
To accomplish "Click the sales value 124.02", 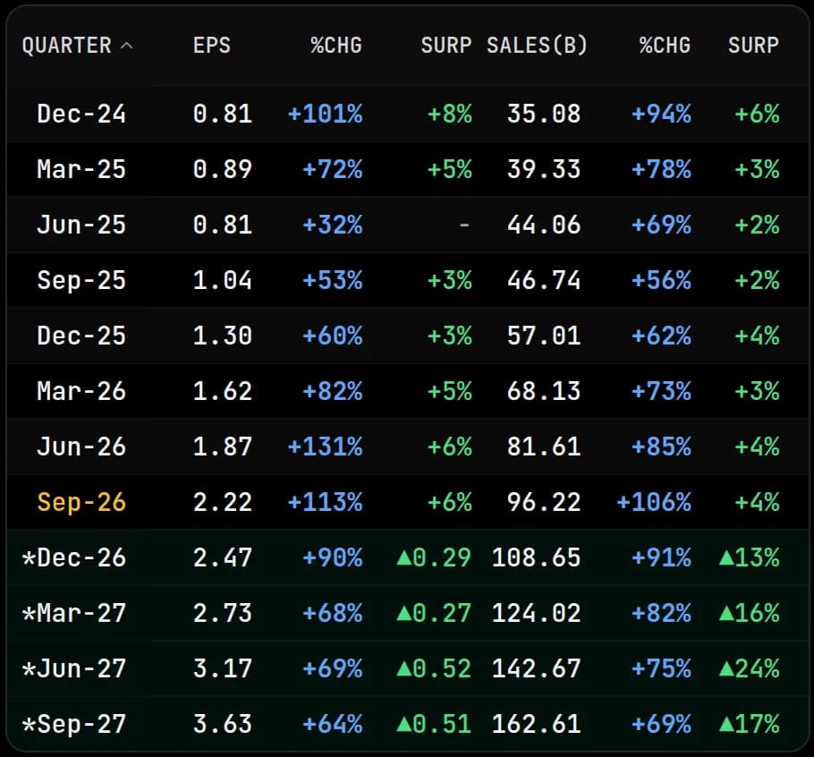I will pos(537,613).
